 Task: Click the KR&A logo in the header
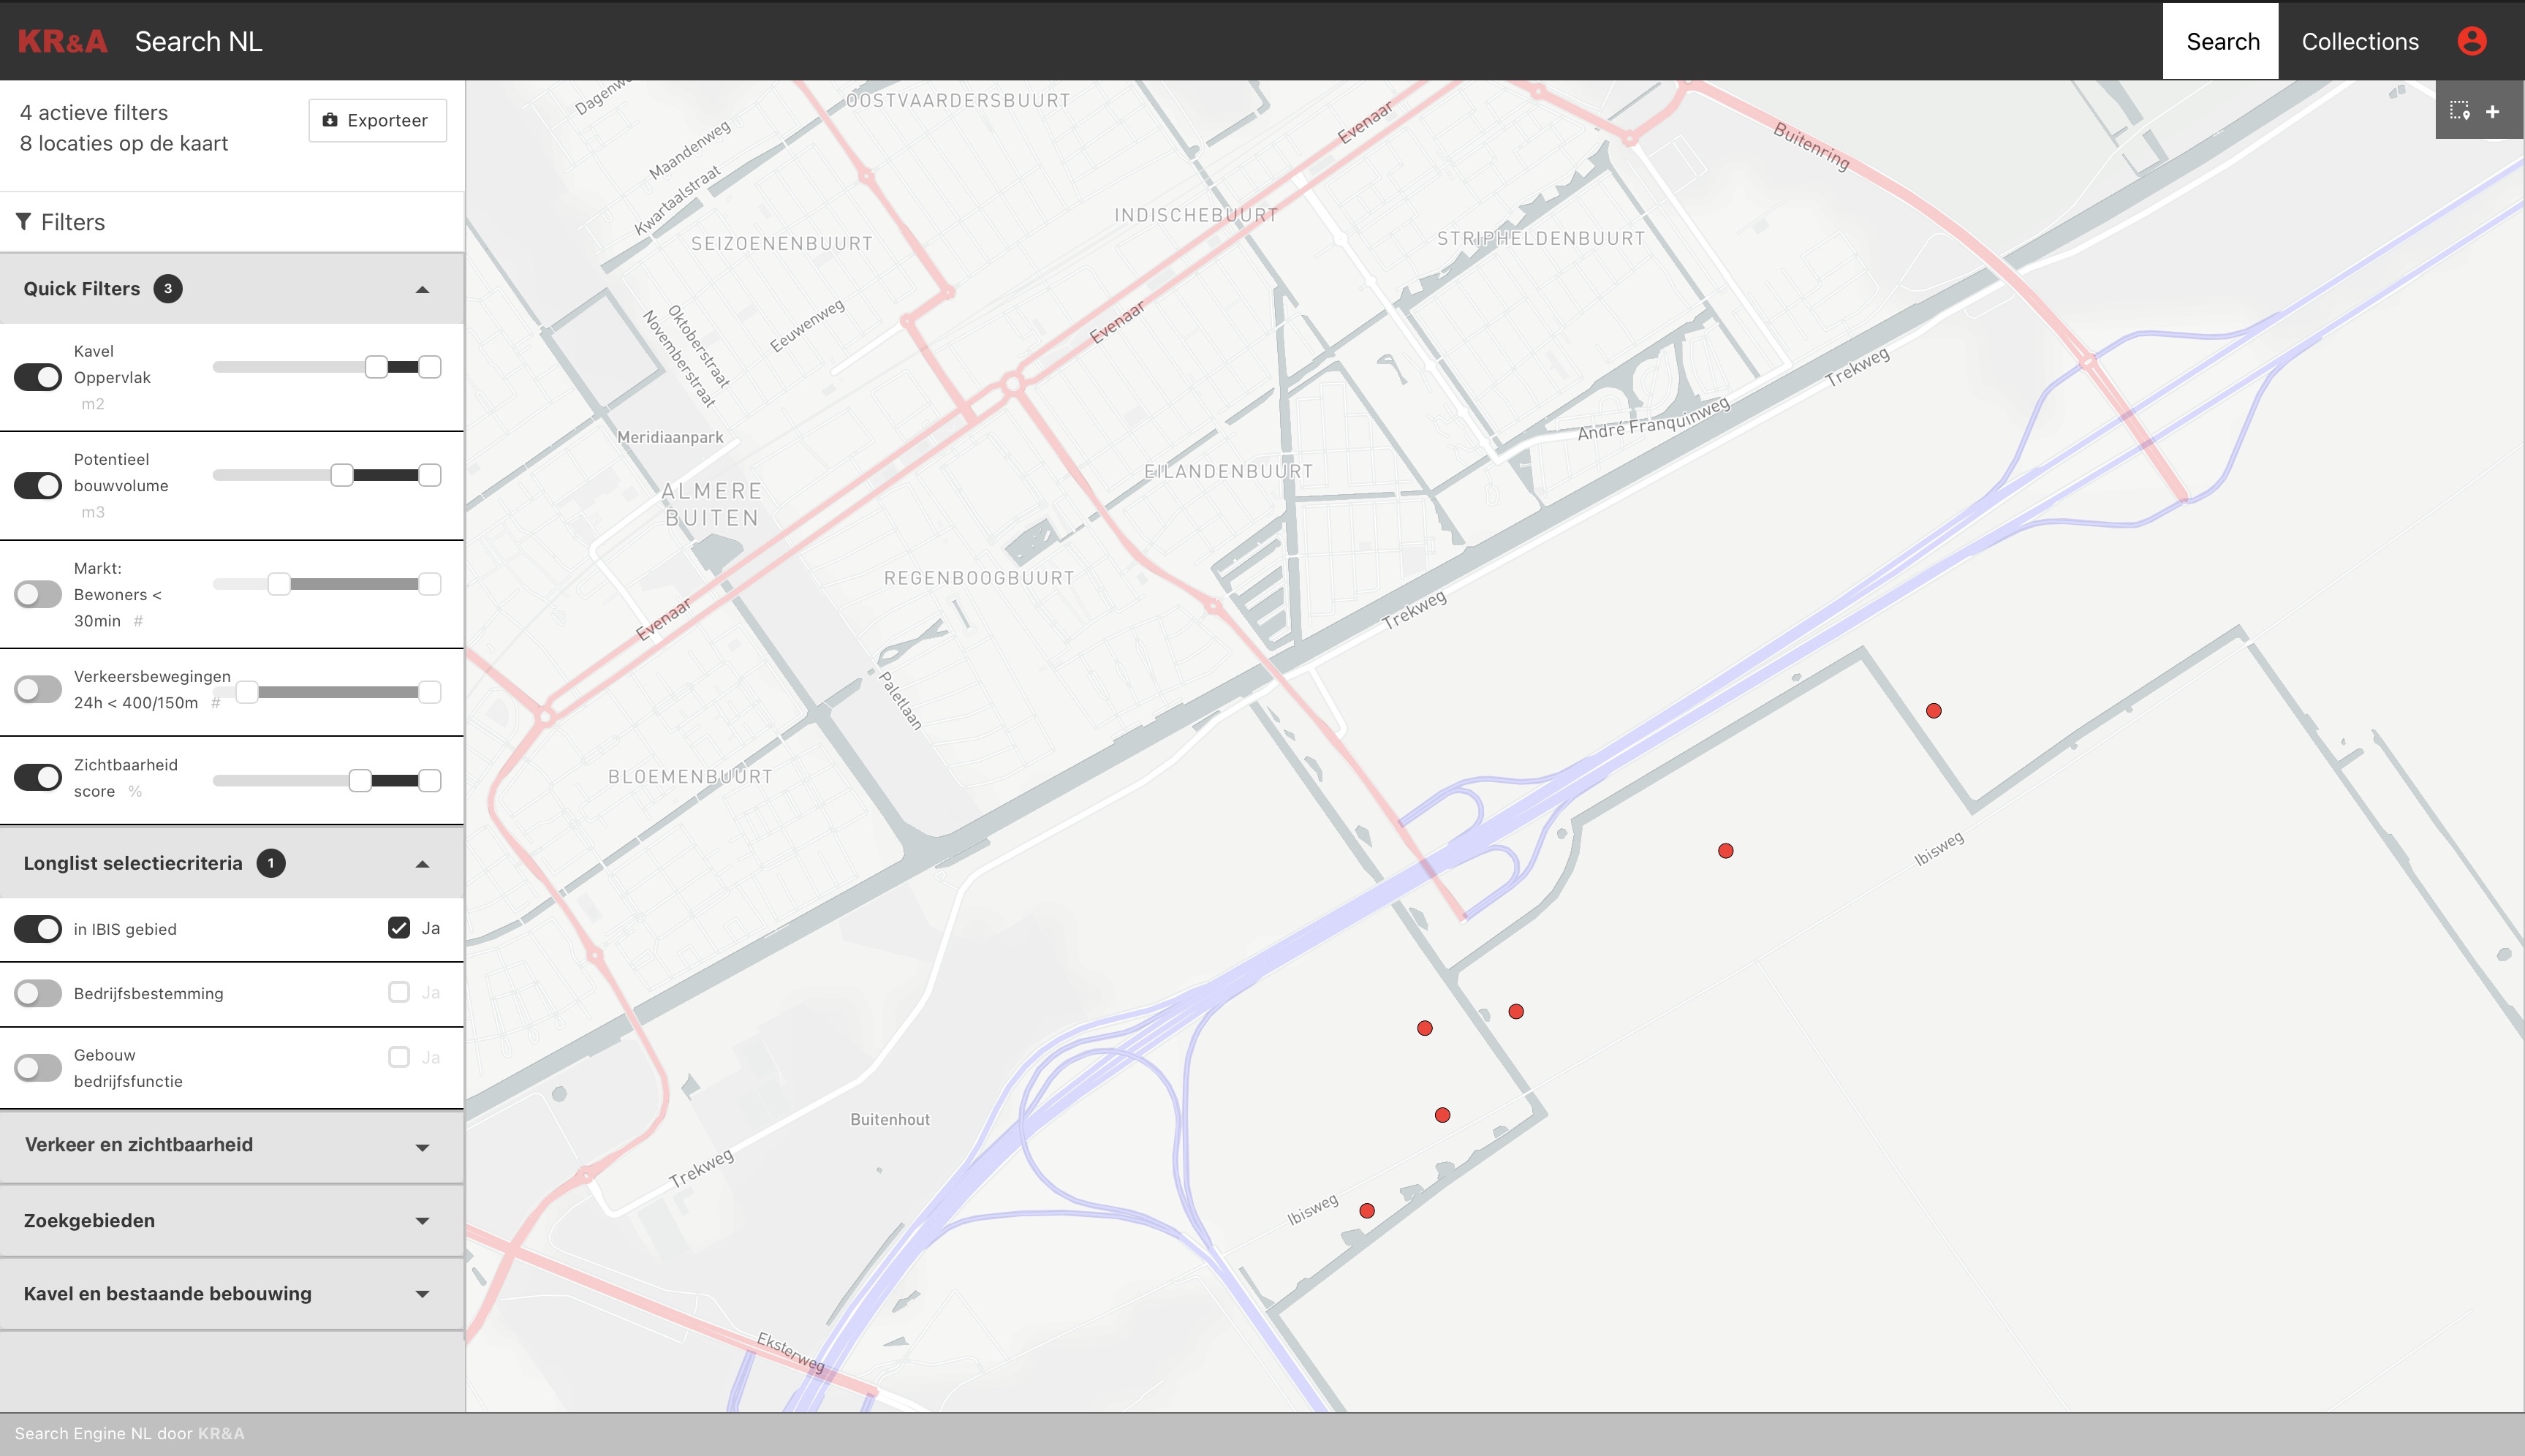coord(62,41)
